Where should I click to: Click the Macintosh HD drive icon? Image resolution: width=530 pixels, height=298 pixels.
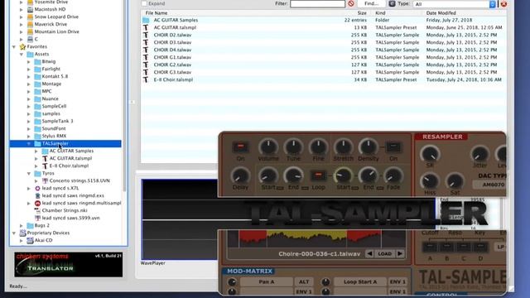click(30, 9)
